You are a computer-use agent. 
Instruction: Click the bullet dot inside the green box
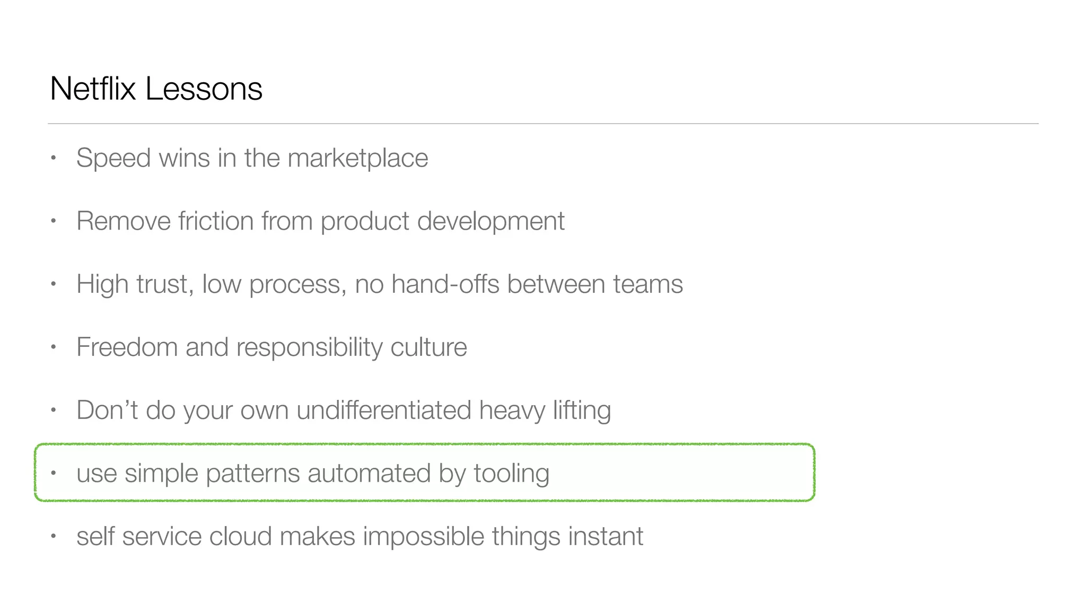coord(53,473)
